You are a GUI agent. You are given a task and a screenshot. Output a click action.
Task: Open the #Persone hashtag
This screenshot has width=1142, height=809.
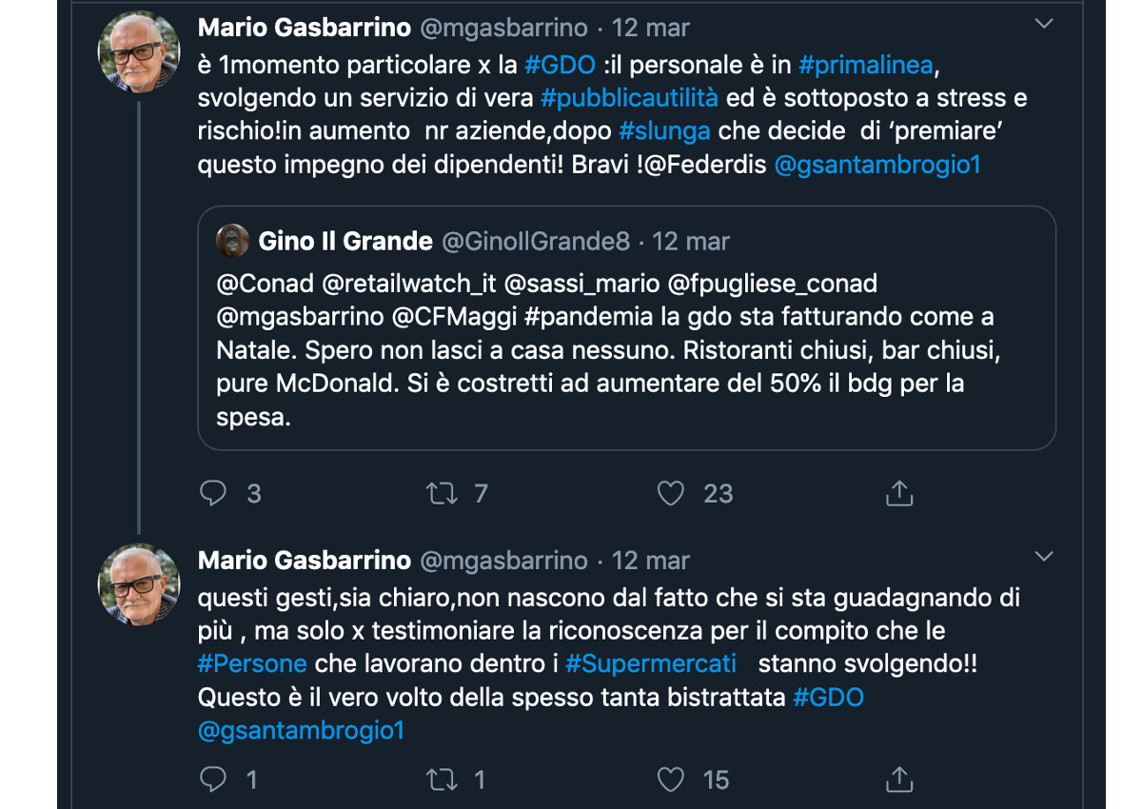tap(252, 663)
